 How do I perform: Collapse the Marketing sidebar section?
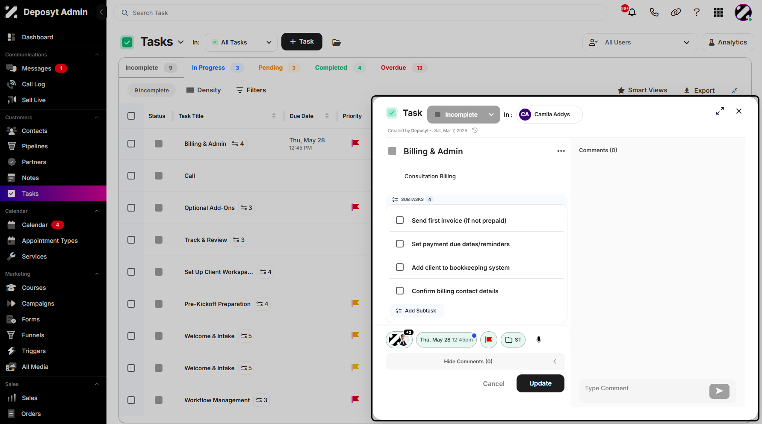coord(97,274)
